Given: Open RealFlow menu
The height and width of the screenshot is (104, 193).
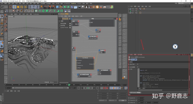Looking at the screenshot, I should pos(74,3).
